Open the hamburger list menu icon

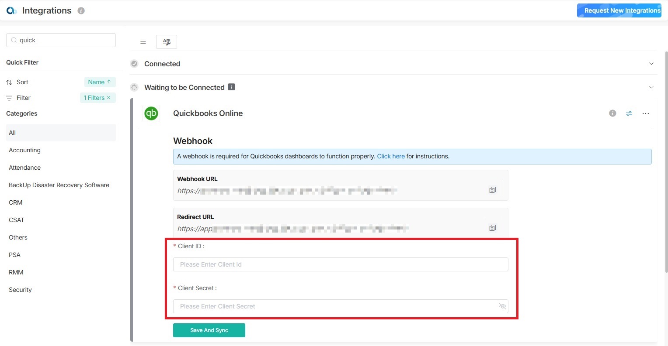tap(143, 42)
